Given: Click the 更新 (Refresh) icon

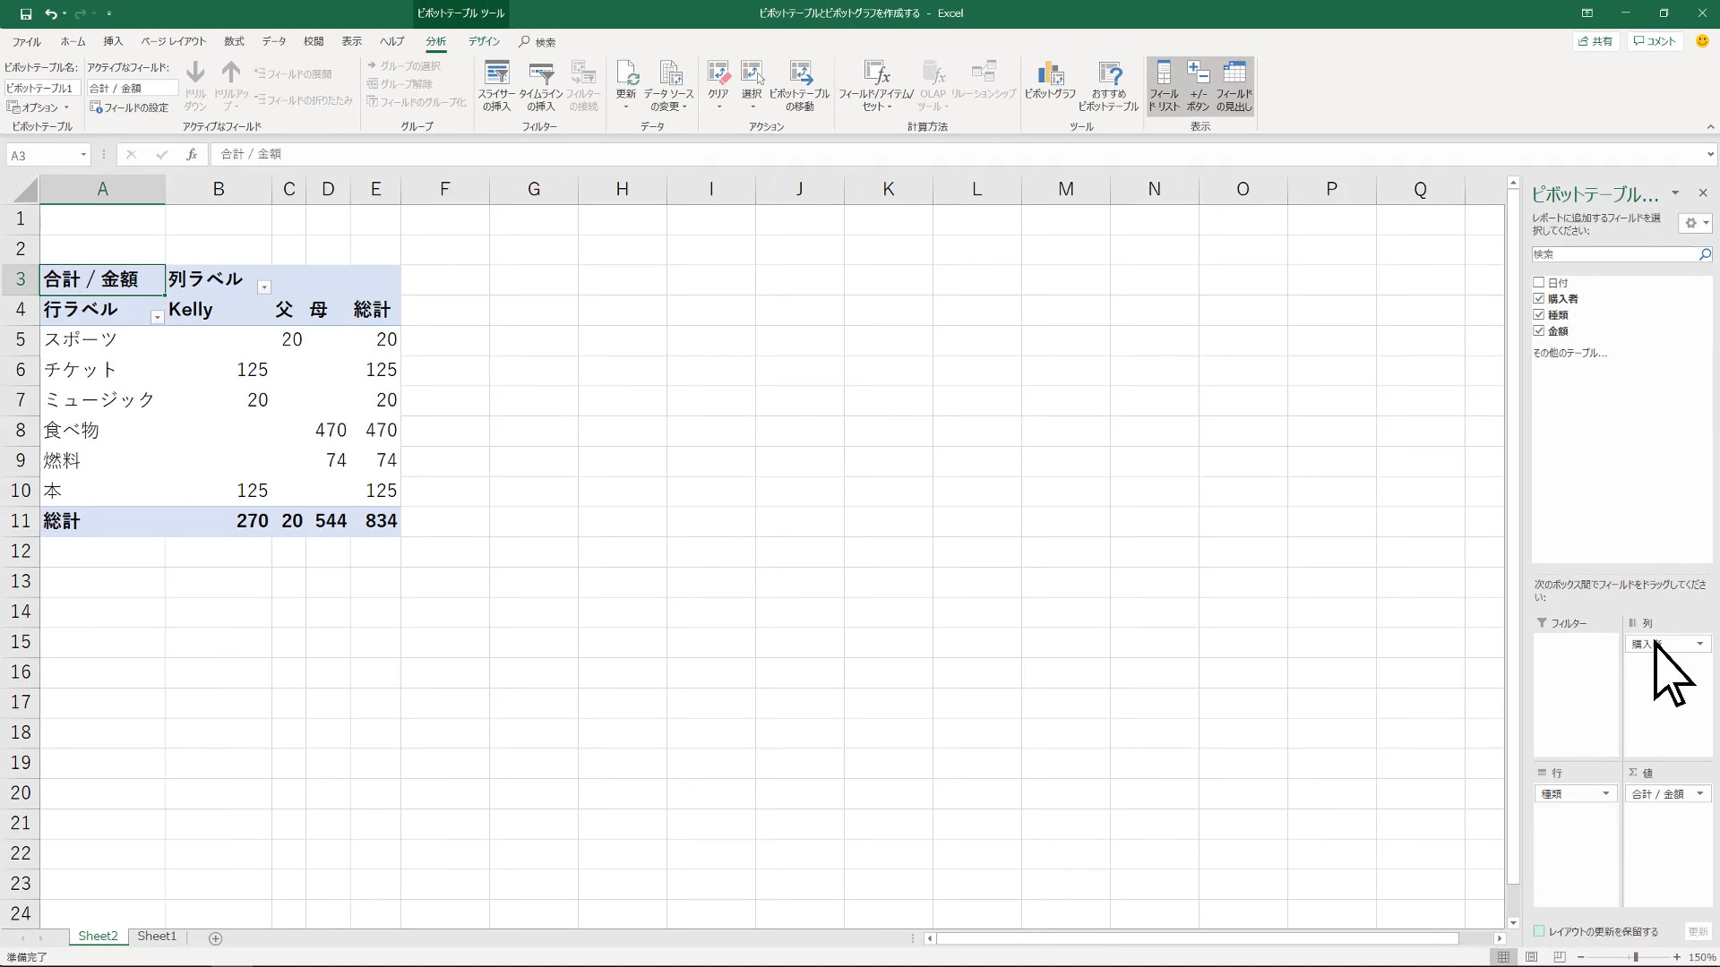Looking at the screenshot, I should pos(626,84).
